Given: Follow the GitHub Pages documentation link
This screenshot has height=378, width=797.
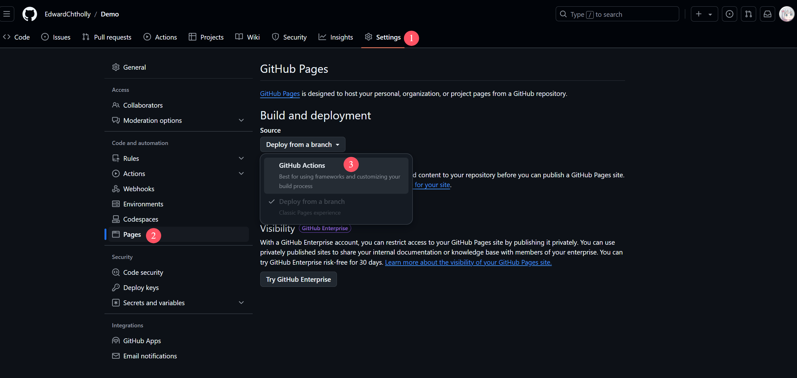Looking at the screenshot, I should click(280, 94).
